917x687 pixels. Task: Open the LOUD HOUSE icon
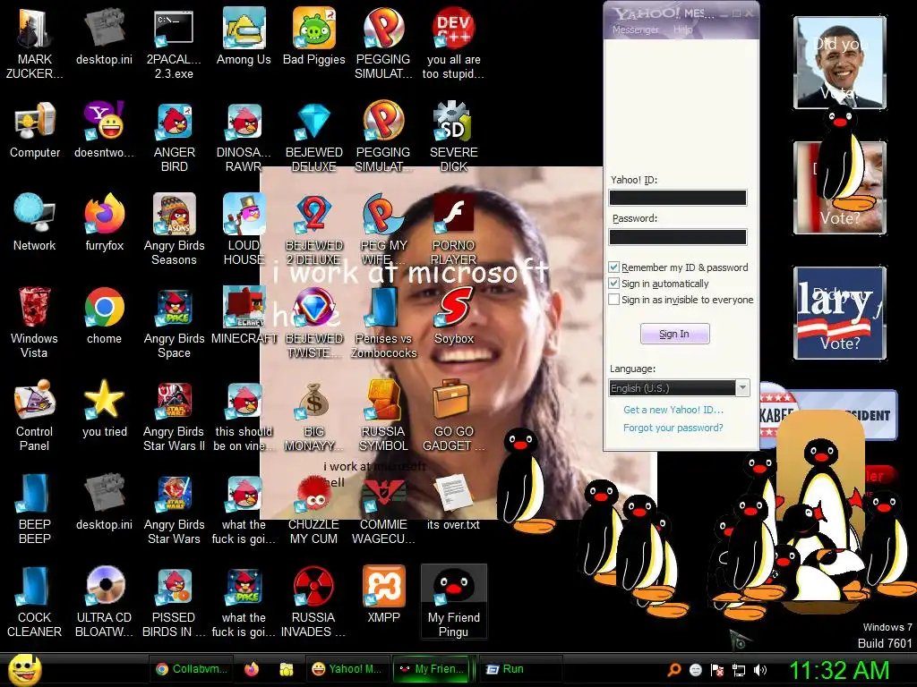coord(244,230)
